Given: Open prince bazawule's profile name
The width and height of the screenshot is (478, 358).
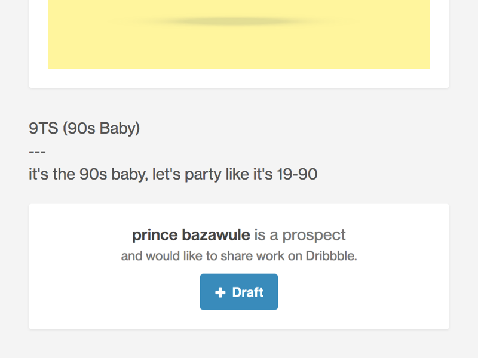Looking at the screenshot, I should (191, 235).
